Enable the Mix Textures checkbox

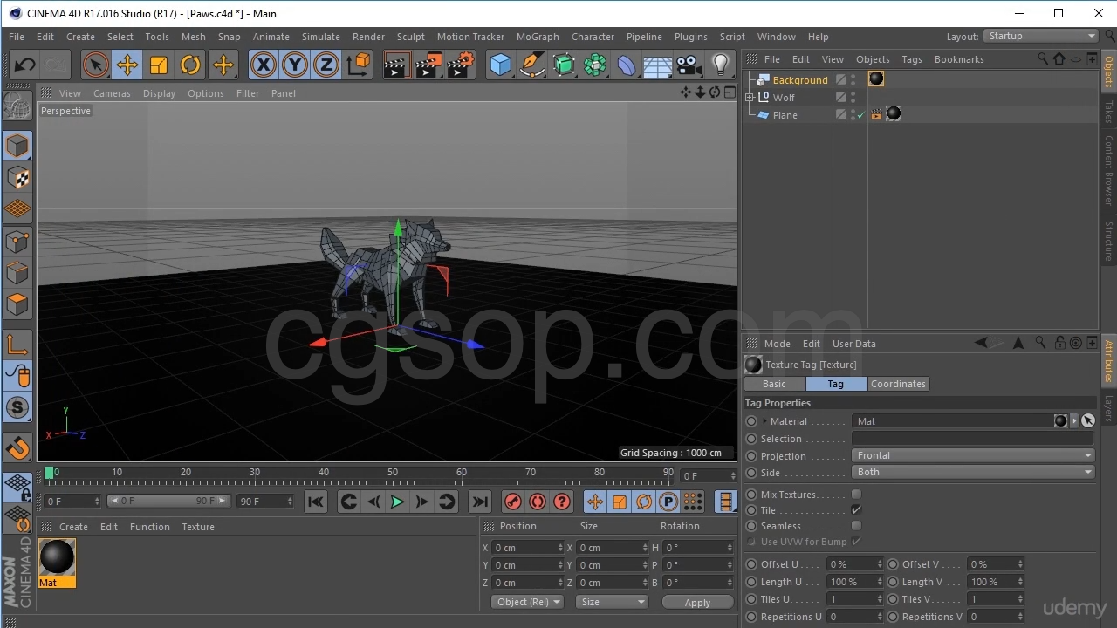[x=856, y=495]
